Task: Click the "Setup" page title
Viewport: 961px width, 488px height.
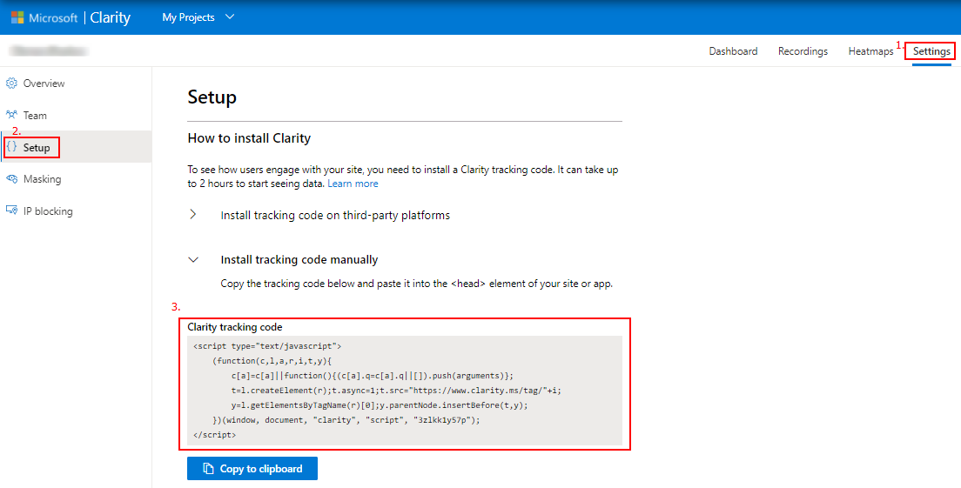Action: pos(212,97)
